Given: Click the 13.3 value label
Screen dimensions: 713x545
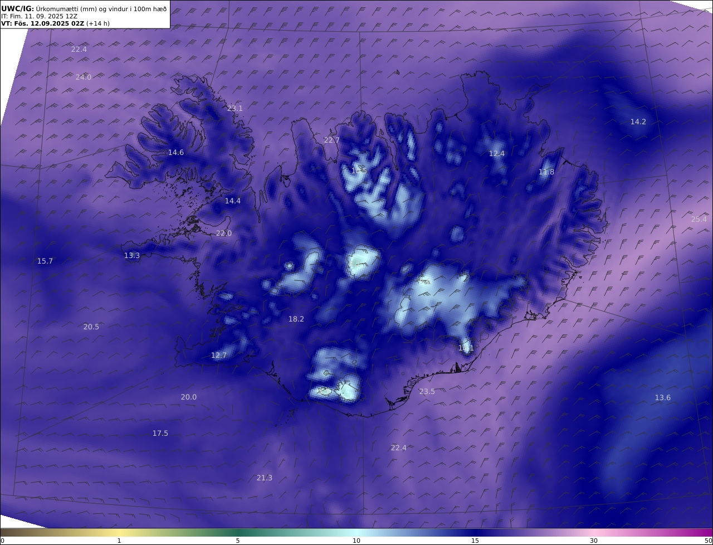Looking at the screenshot, I should tap(132, 255).
